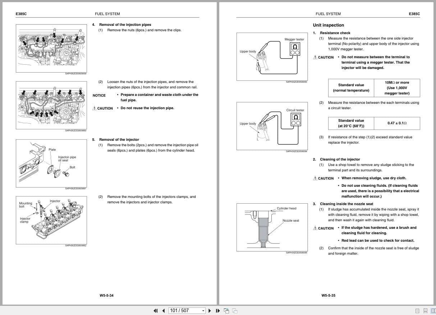The width and height of the screenshot is (436, 315).
Task: Click the '0.47 ± 0.1Ω' table cell
Action: pos(397,123)
